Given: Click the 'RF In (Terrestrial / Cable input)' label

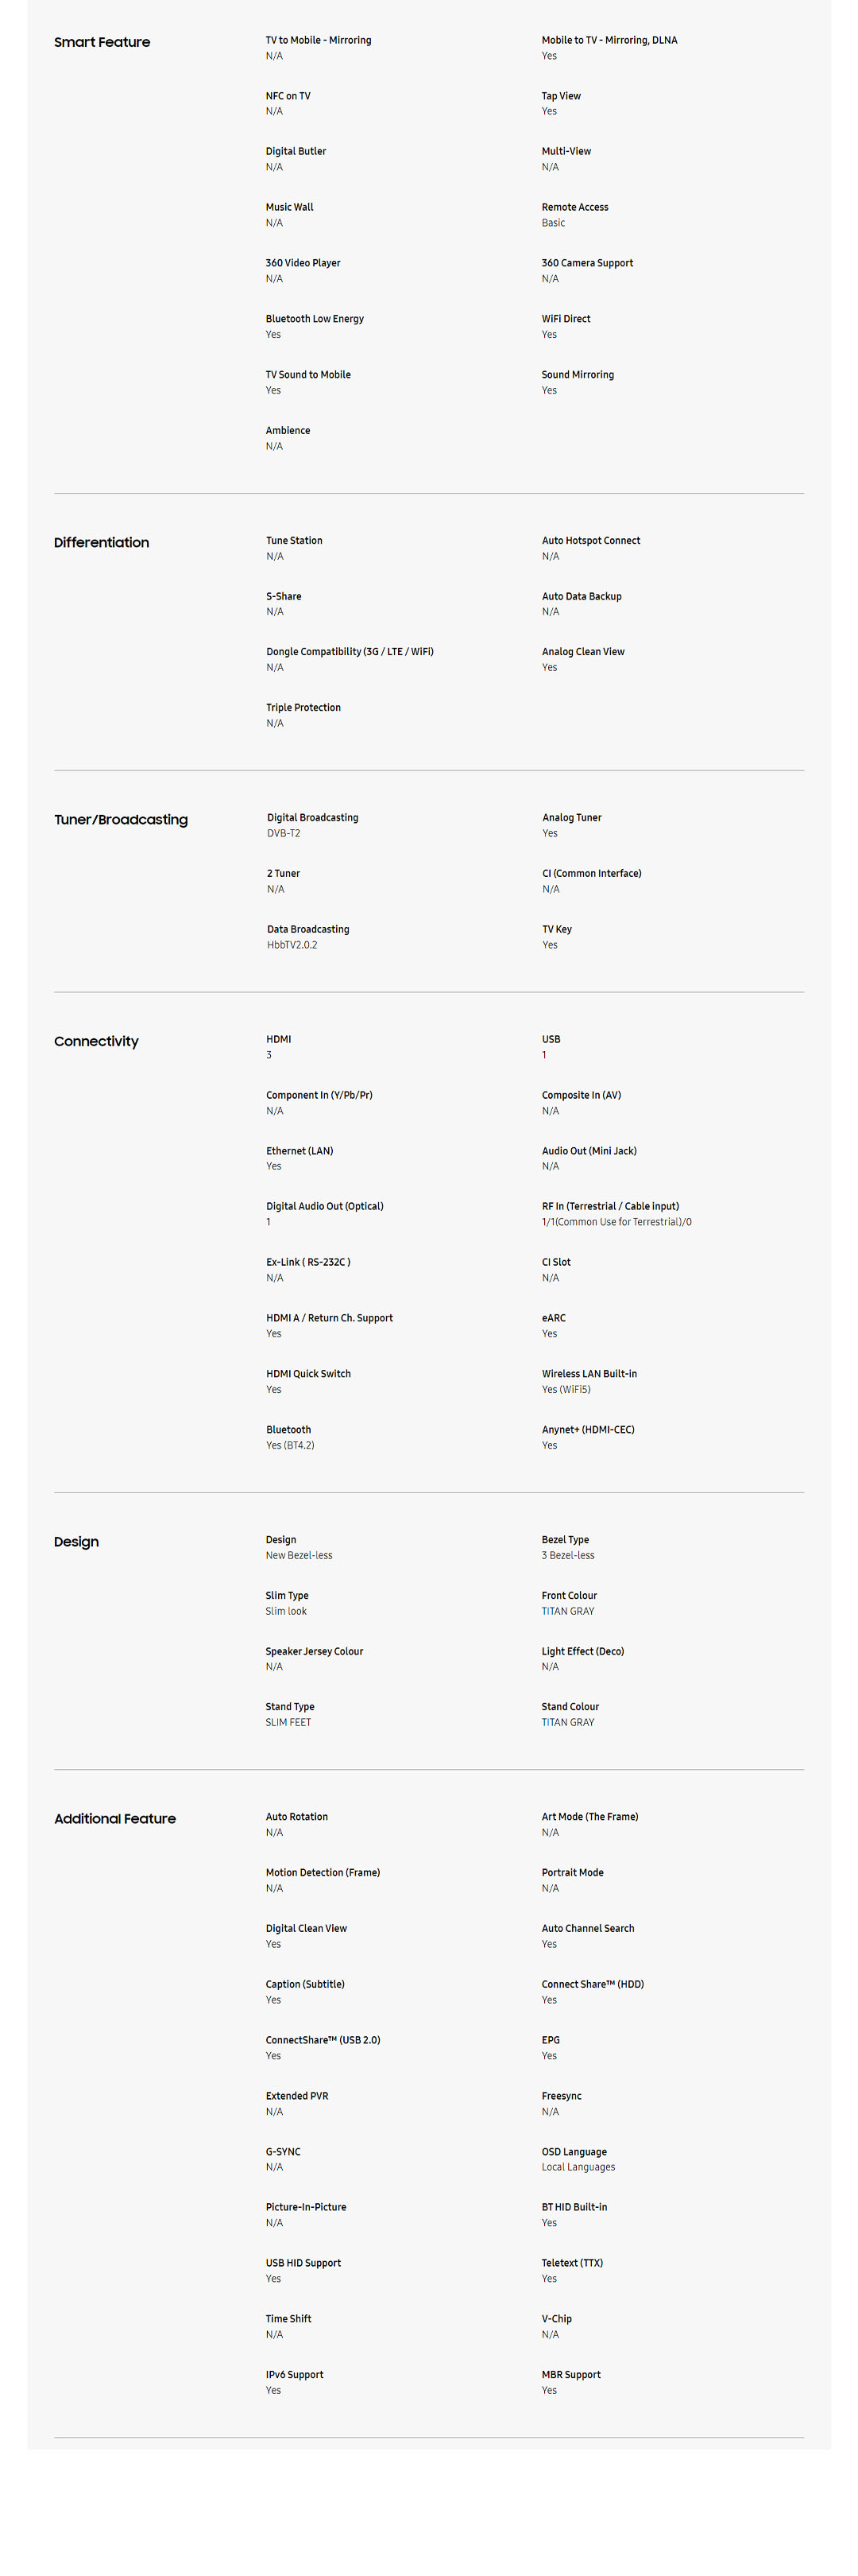Looking at the screenshot, I should click(x=610, y=1206).
